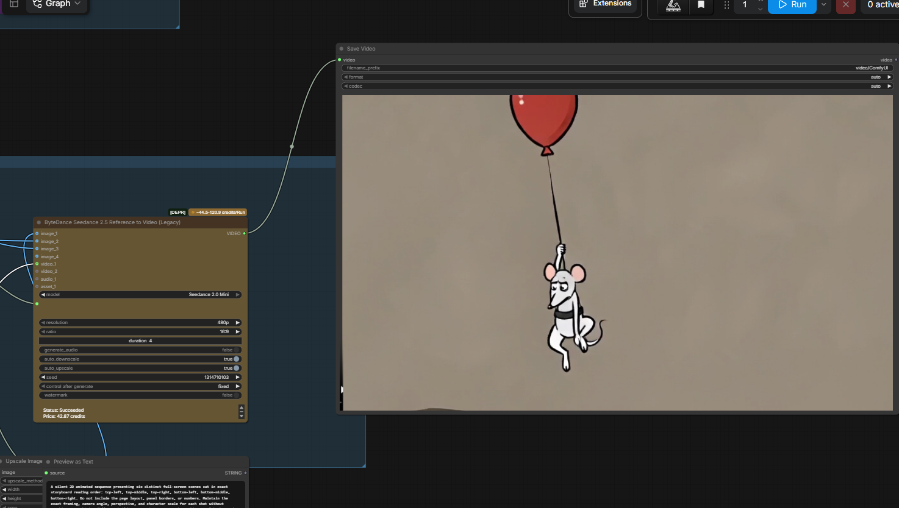Click the next arrow on the model selector

[x=237, y=295]
